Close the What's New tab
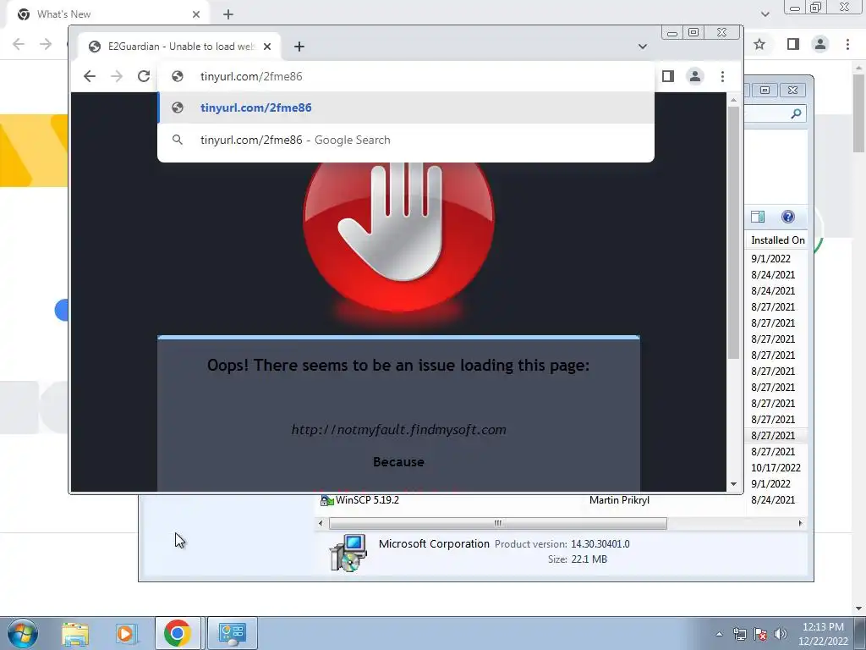This screenshot has width=866, height=650. (196, 14)
